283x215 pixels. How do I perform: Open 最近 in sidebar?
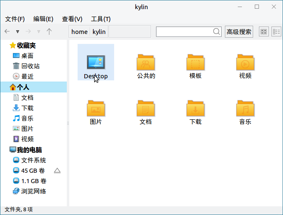(x=23, y=76)
